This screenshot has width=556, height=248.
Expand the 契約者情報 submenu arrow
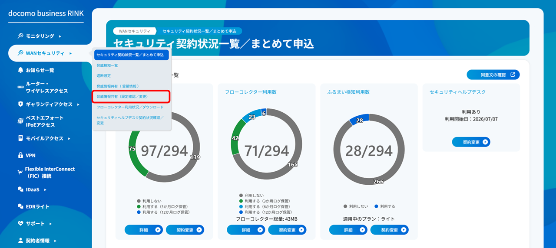point(55,241)
